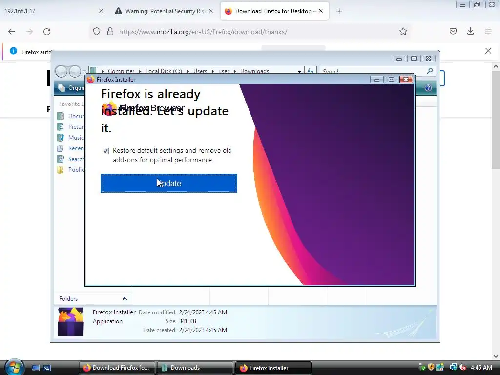Uncheck Restore default settings checkbox
The height and width of the screenshot is (375, 500).
[105, 151]
